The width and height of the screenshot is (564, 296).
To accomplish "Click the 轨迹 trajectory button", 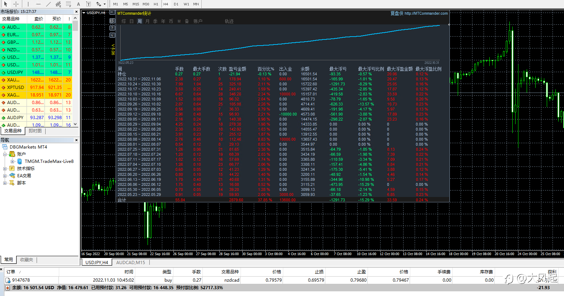I will (229, 22).
